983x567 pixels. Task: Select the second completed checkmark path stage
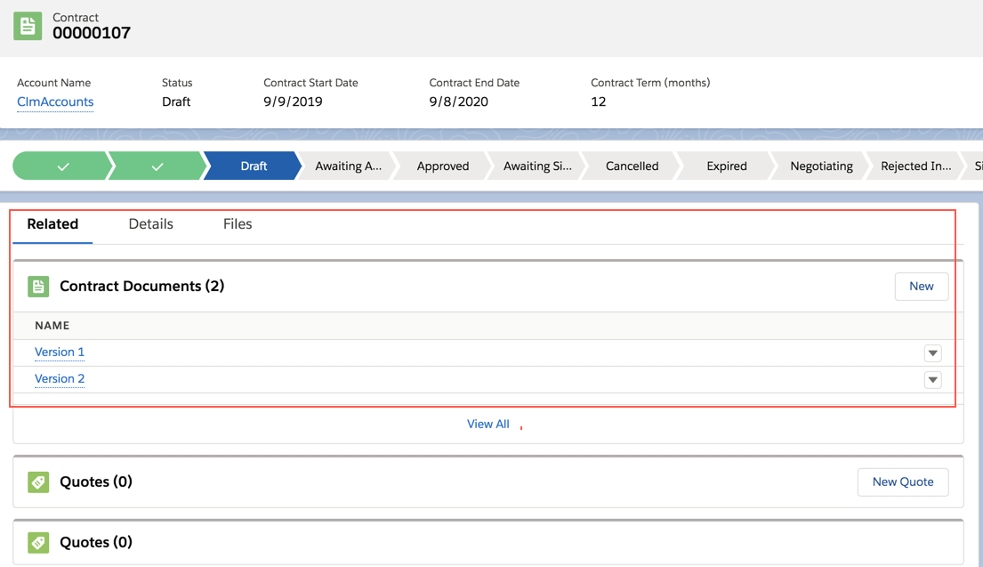(x=157, y=166)
